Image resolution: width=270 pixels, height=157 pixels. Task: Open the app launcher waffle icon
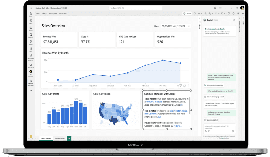[31, 8]
